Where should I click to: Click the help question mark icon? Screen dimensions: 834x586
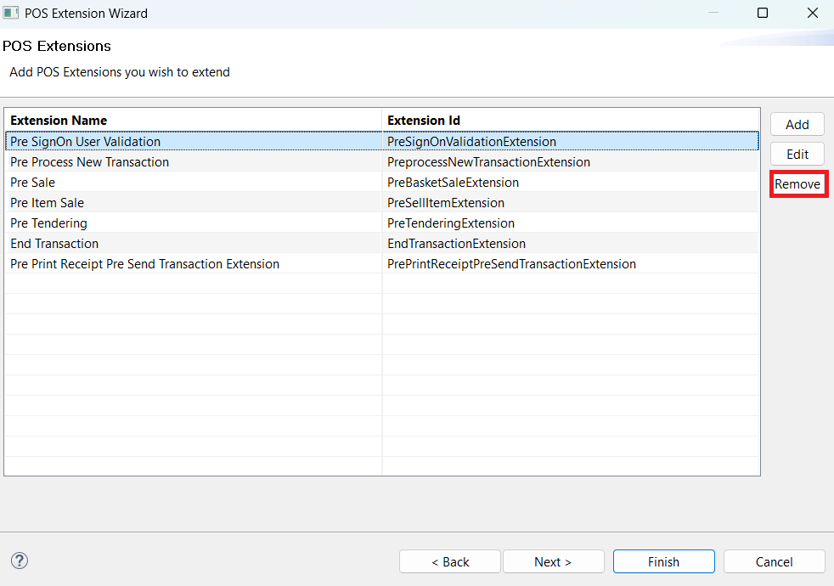19,561
